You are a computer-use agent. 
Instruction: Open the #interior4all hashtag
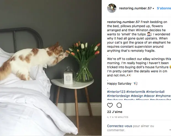[155, 92]
